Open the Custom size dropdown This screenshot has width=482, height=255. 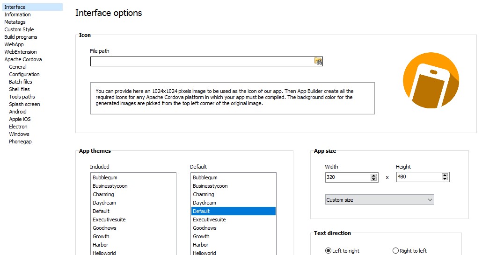click(x=380, y=200)
